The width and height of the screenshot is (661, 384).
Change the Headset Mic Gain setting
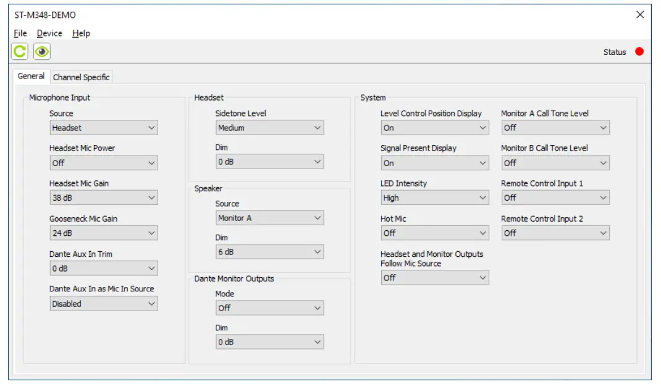[103, 198]
